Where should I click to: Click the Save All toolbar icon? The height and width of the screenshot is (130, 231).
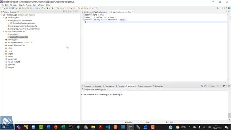click(x=10, y=8)
